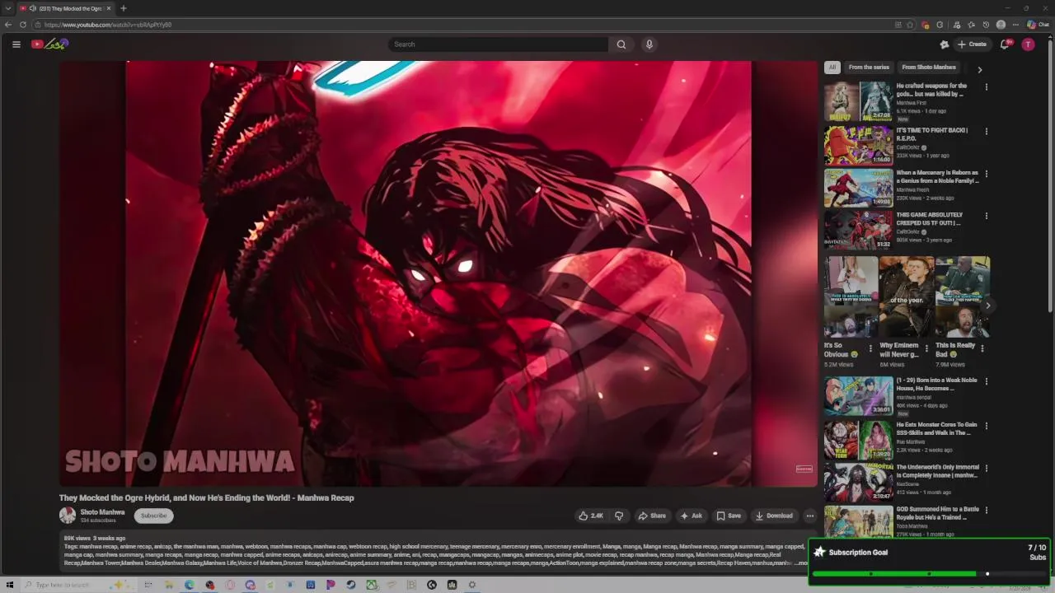Expand the description with '...more'
Image resolution: width=1055 pixels, height=593 pixels.
(x=802, y=563)
